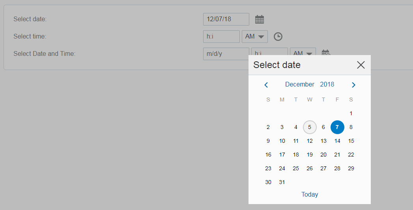
Task: Expand the AM/PM dropdown for Select time
Action: click(x=255, y=37)
